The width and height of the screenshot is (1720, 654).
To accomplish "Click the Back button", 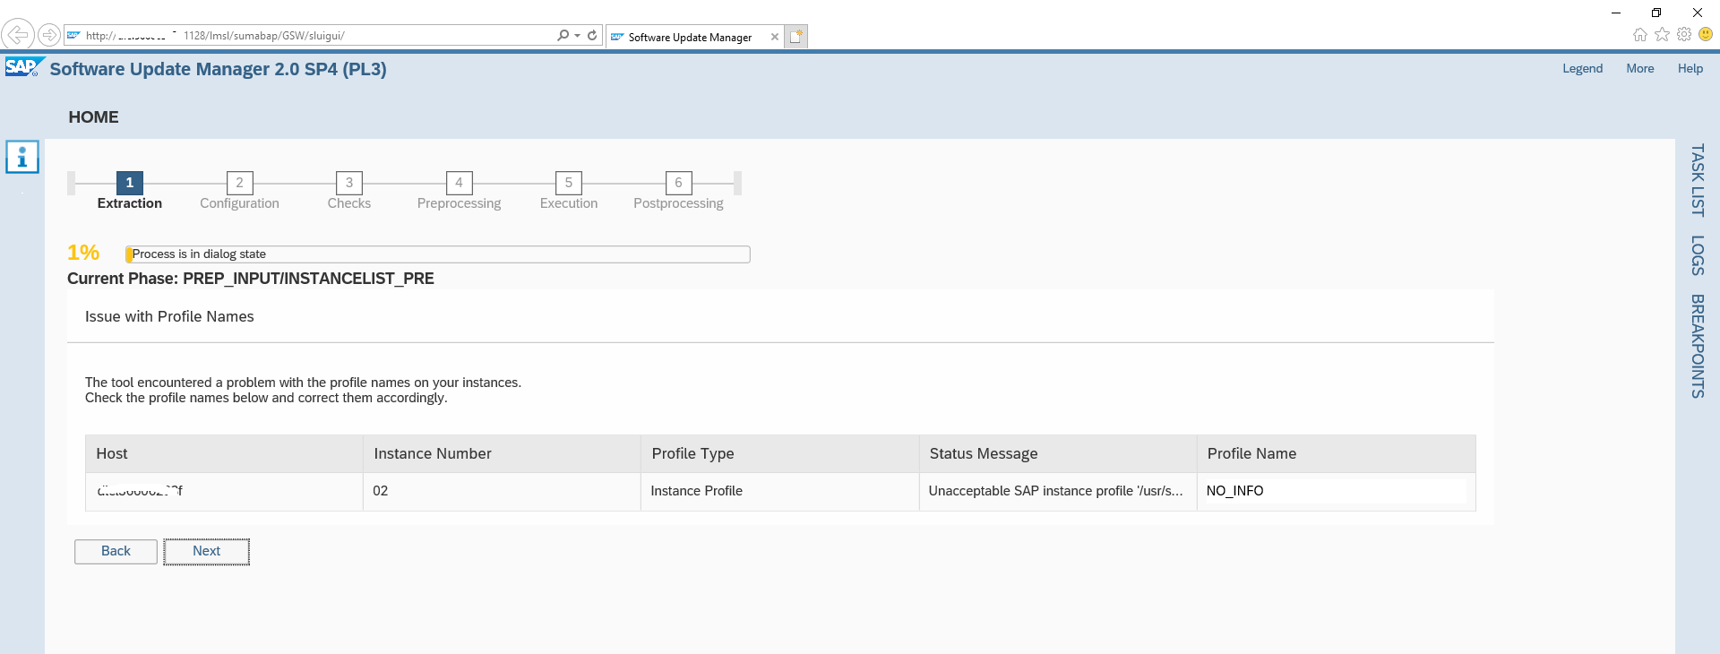I will click(x=116, y=551).
